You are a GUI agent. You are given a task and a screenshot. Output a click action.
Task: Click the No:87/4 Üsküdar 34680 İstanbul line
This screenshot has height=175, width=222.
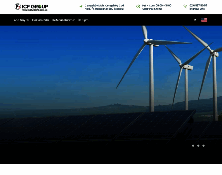[x=104, y=9]
